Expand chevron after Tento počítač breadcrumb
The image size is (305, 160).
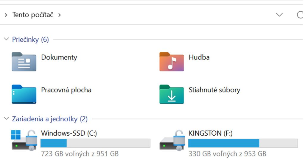[x=60, y=15]
